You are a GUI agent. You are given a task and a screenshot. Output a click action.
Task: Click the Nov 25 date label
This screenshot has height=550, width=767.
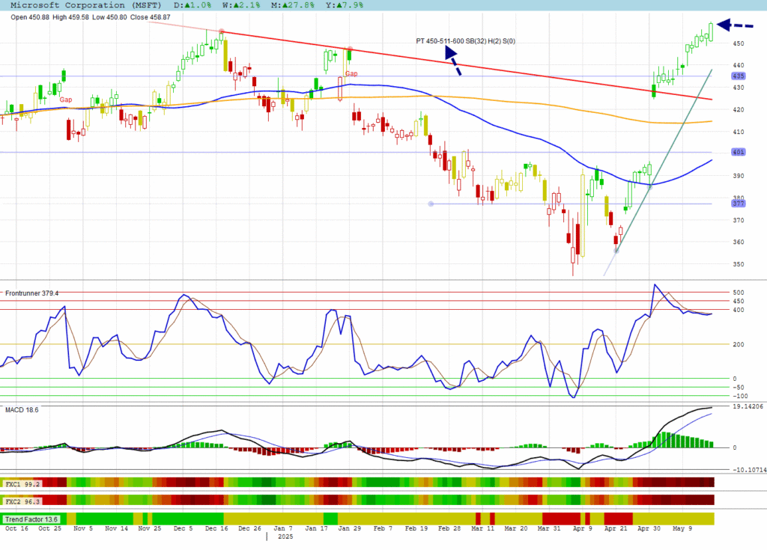(x=150, y=528)
